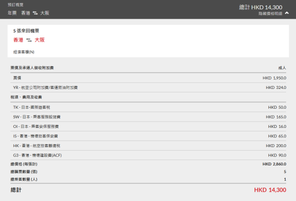296x201 pixels.
Task: Click the round-trip arrows icon in header
Action: click(36, 12)
